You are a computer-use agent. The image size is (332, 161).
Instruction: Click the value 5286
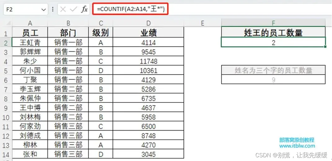pos(148,89)
